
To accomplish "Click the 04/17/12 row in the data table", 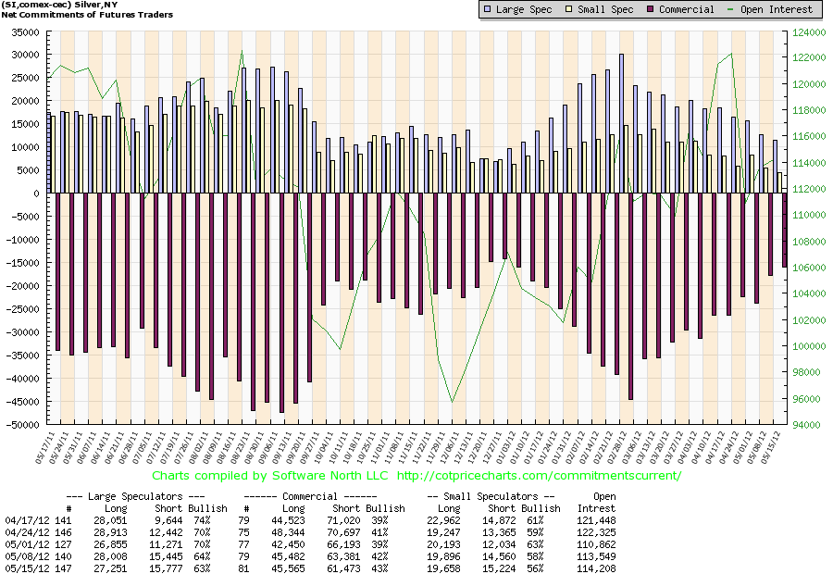I will click(310, 521).
